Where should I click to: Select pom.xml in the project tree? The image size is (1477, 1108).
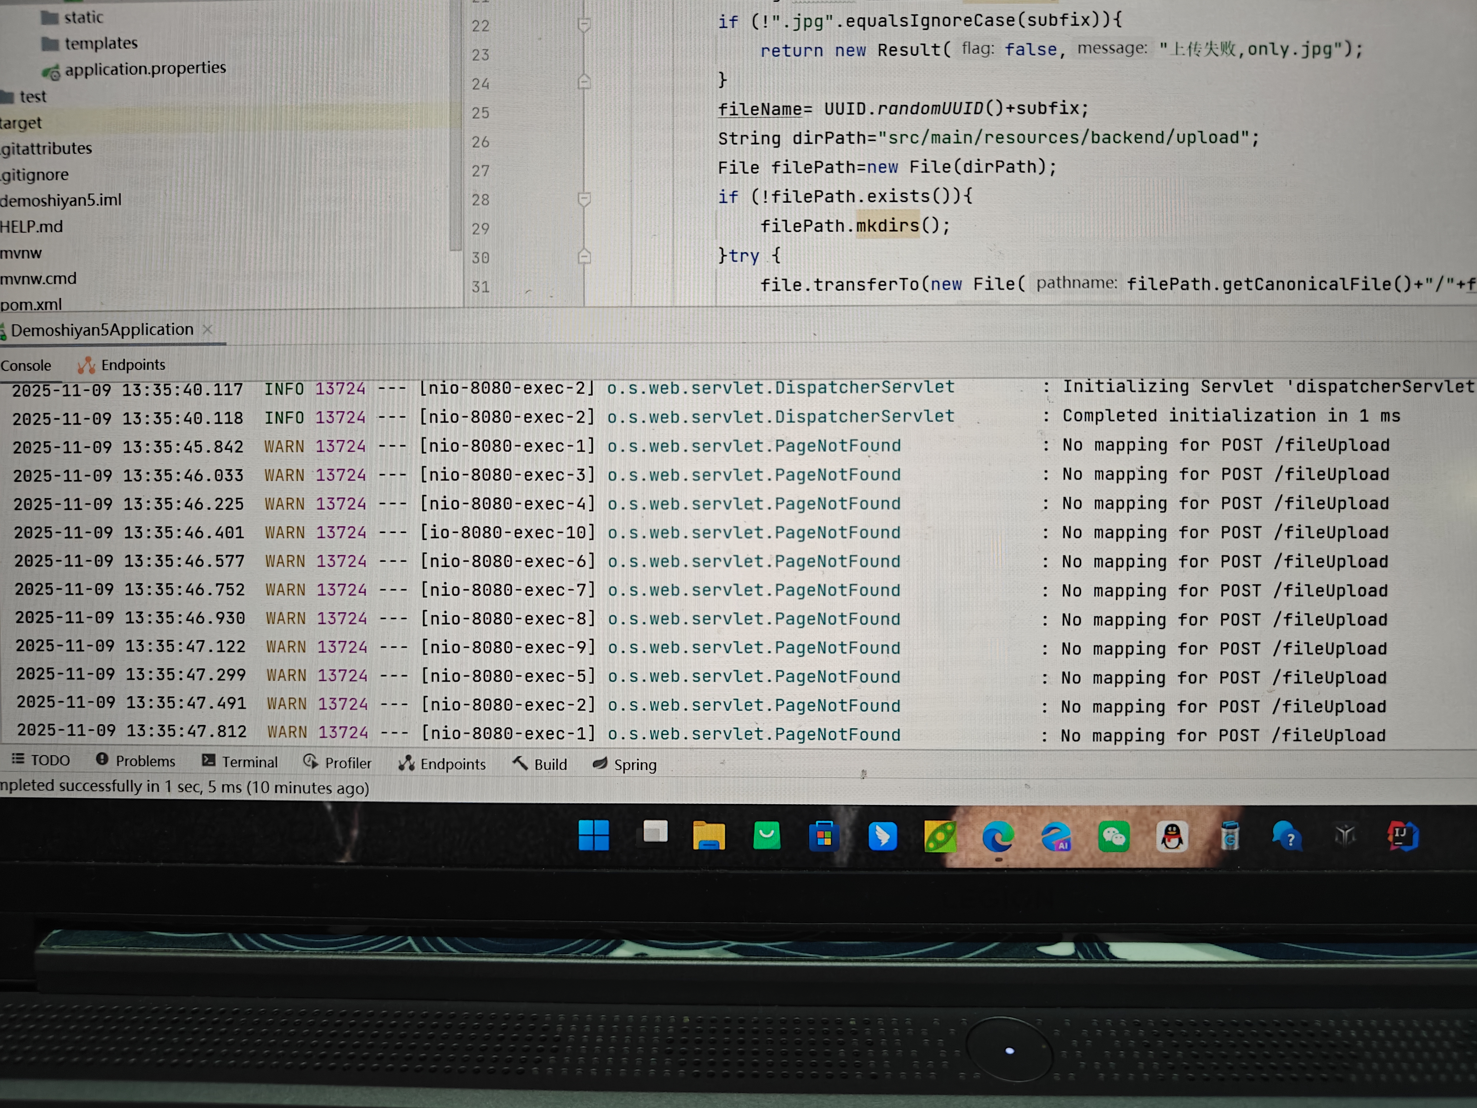point(31,304)
